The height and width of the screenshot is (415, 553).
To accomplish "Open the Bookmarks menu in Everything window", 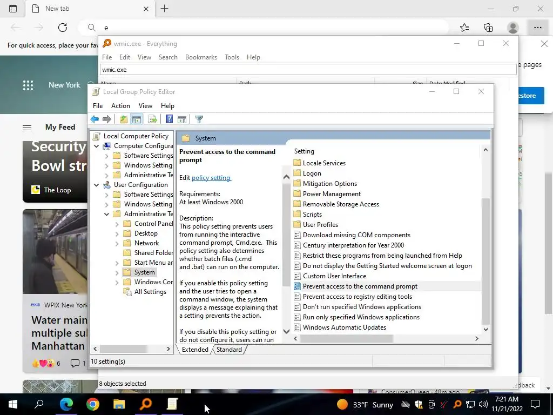I will click(201, 57).
